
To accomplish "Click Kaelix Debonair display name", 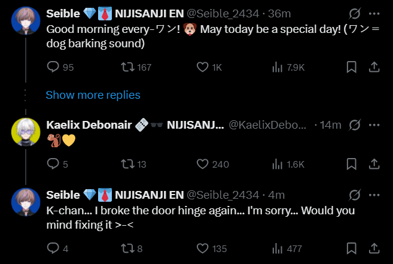I will coord(83,125).
